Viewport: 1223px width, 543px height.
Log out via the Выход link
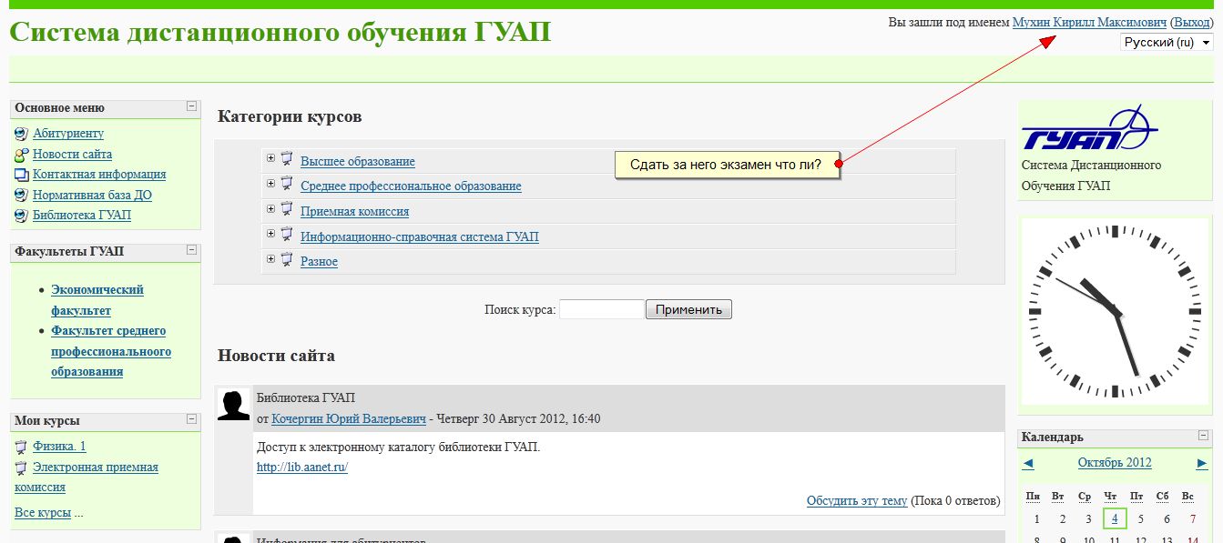(1191, 22)
